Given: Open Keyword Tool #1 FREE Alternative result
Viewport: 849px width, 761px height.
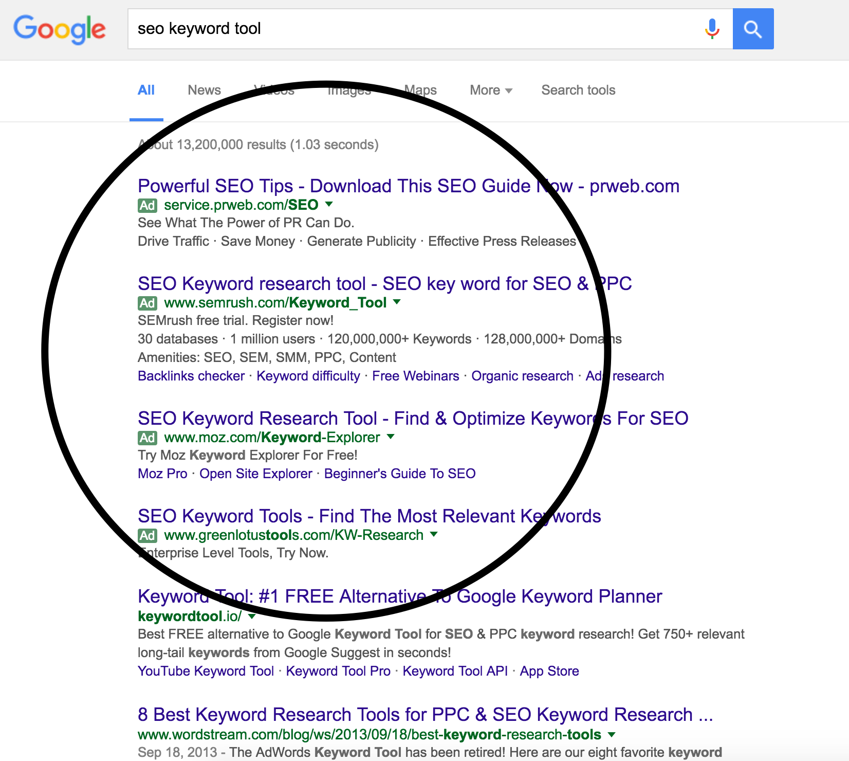Looking at the screenshot, I should (400, 596).
